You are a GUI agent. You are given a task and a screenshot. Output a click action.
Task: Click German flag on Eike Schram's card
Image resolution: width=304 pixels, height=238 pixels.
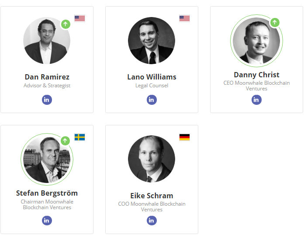point(184,137)
